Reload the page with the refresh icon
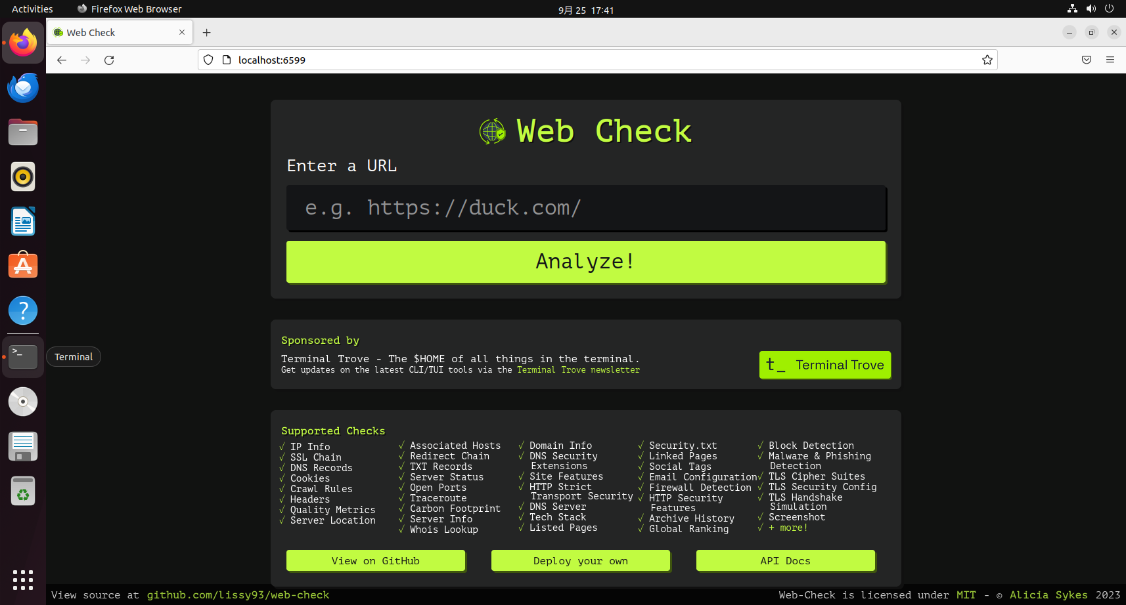 [109, 60]
